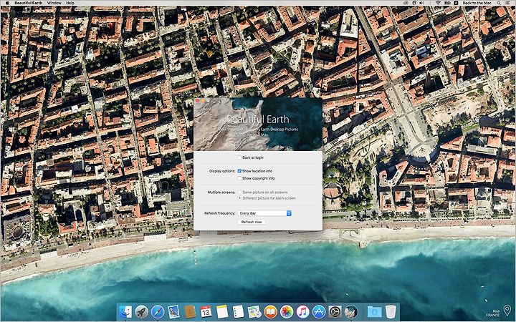Click the Wi-Fi status icon

438,3
